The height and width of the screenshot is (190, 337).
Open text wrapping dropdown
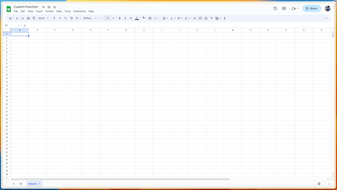pyautogui.click(x=180, y=18)
